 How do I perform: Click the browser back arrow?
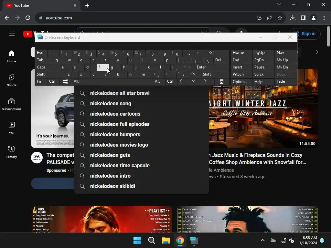7,18
